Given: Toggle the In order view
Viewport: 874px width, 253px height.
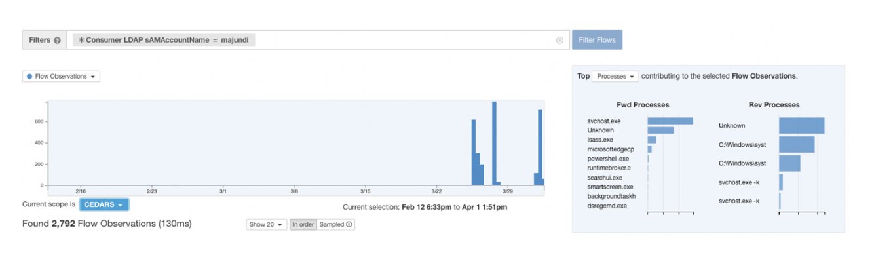Looking at the screenshot, I should pyautogui.click(x=303, y=224).
